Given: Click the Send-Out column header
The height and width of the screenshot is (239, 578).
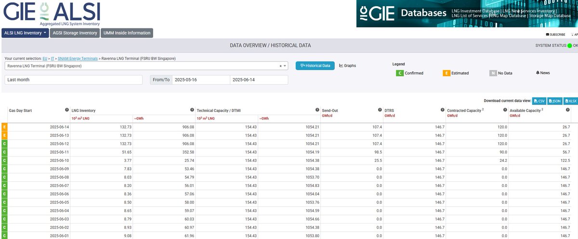Looking at the screenshot, I should pyautogui.click(x=330, y=110).
